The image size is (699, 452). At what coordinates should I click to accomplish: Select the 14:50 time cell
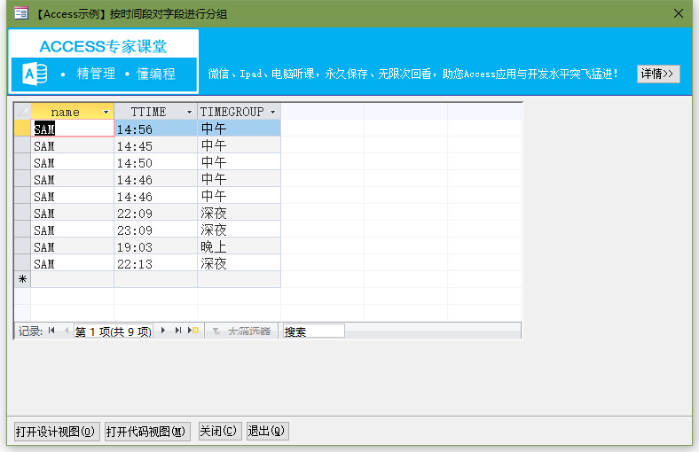coord(156,162)
